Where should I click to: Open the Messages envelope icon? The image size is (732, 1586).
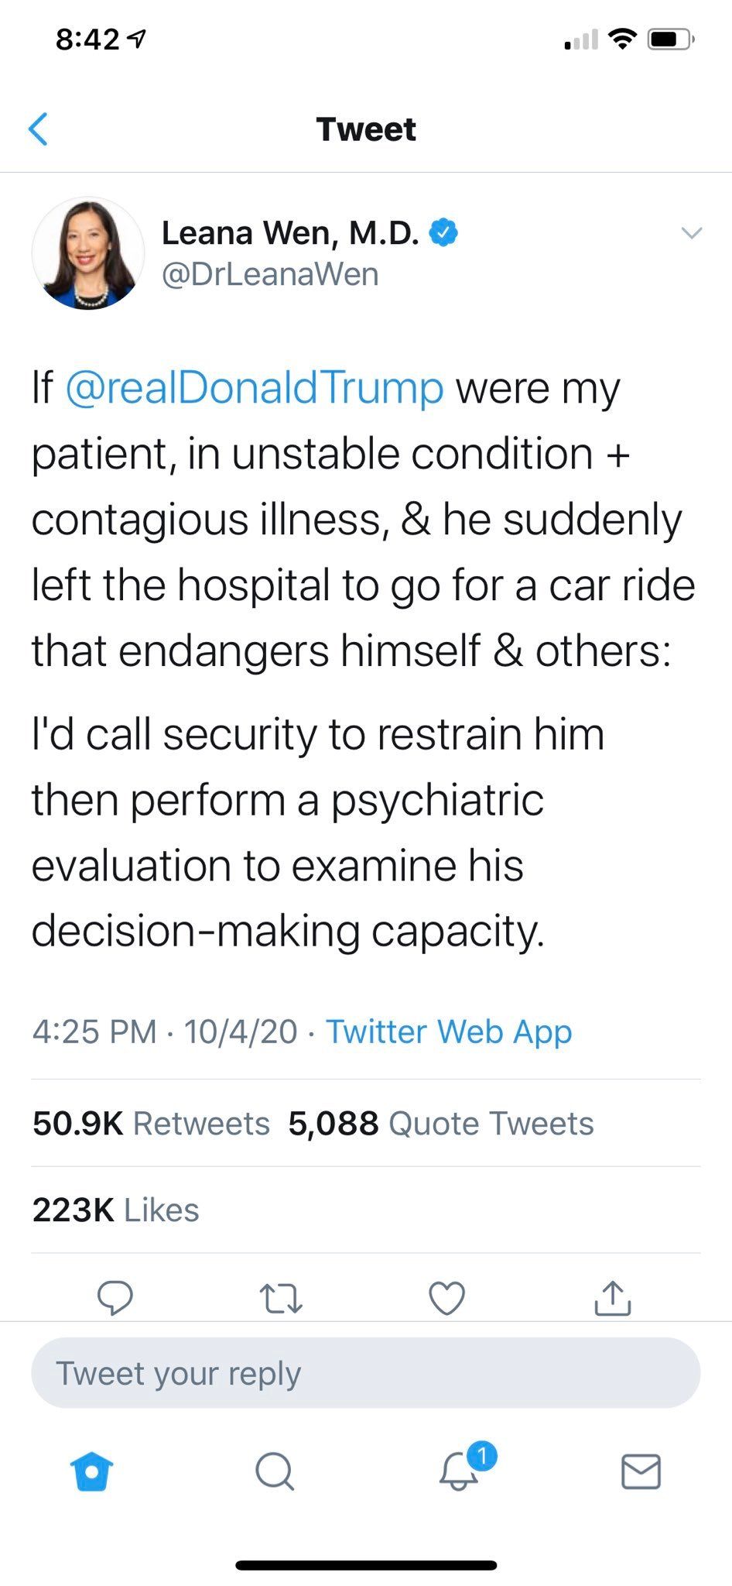[641, 1471]
